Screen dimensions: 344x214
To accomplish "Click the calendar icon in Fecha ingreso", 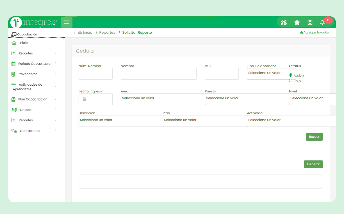I will point(85,99).
